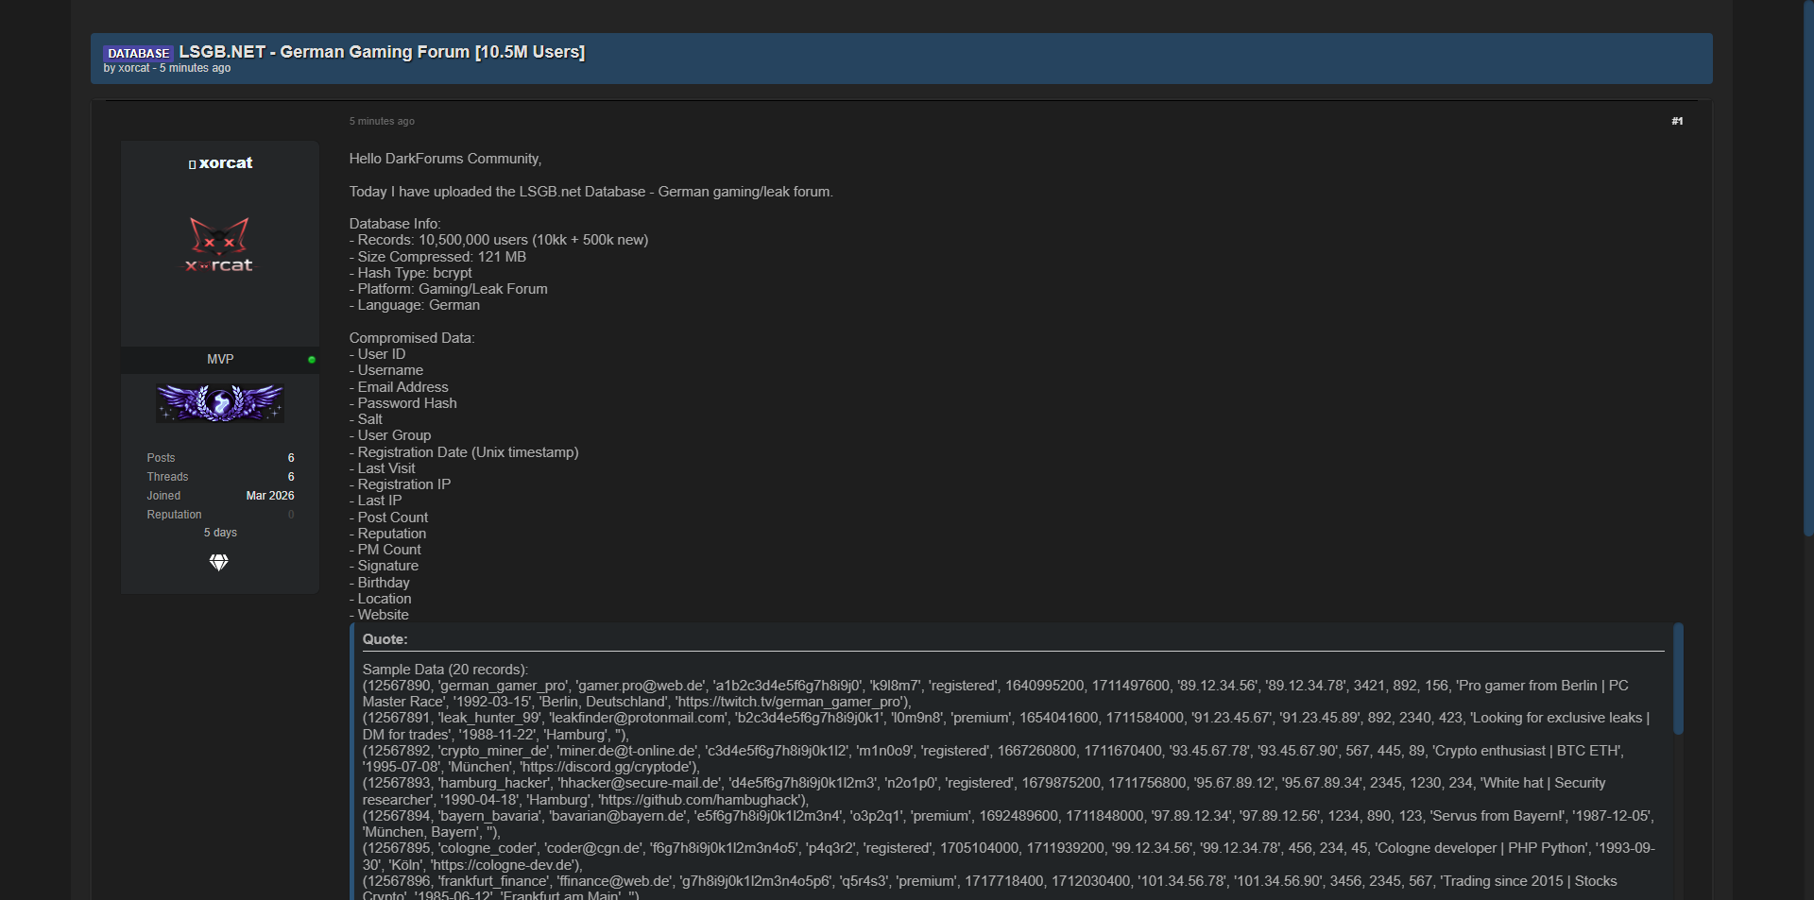Screen dimensions: 1814x900
Task: Click the Quote block header
Action: [385, 639]
